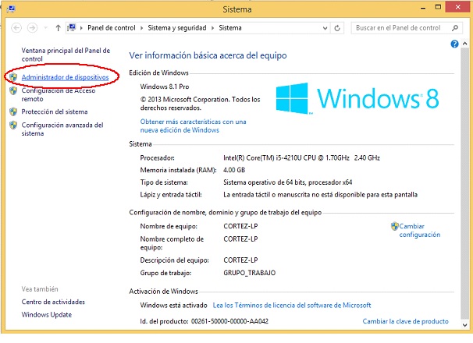Click Cambiar la clave de producto
The width and height of the screenshot is (473, 343).
tap(405, 321)
